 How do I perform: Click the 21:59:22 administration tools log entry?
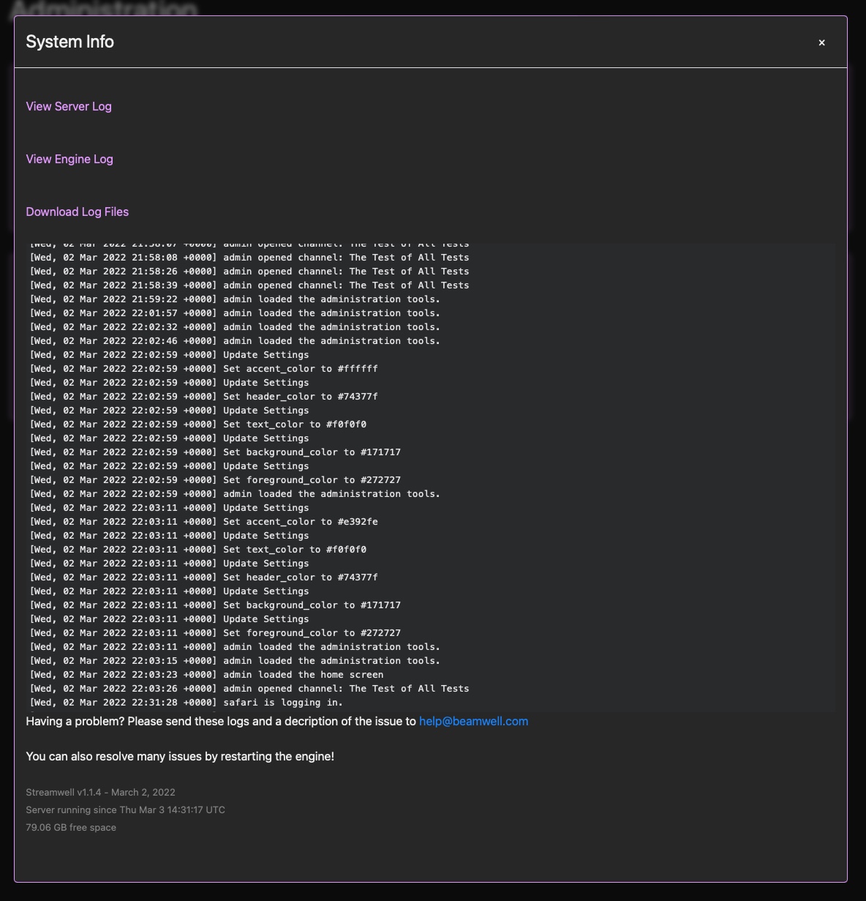[234, 299]
